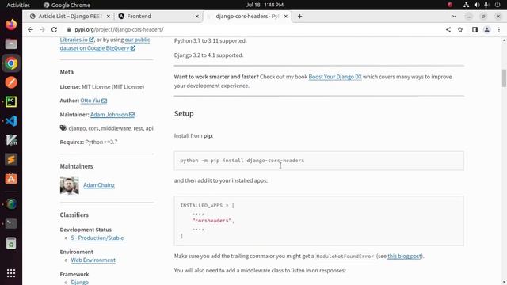Open 5 - Production/Stable classifier

[x=97, y=237]
